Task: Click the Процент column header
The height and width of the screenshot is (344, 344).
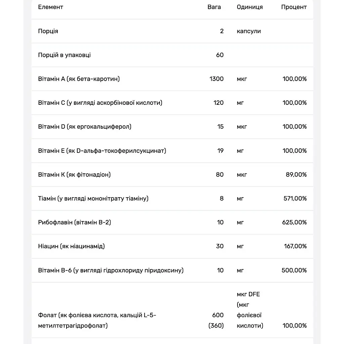Action: tap(294, 7)
